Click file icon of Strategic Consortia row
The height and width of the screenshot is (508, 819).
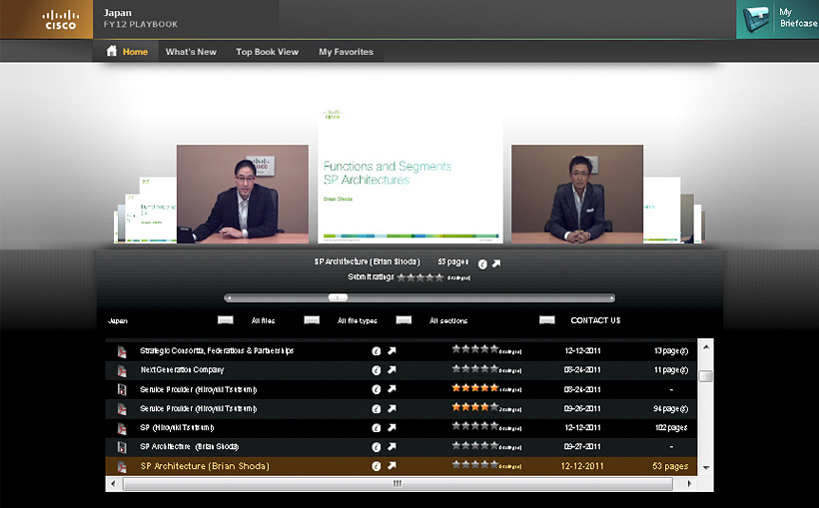pos(122,351)
